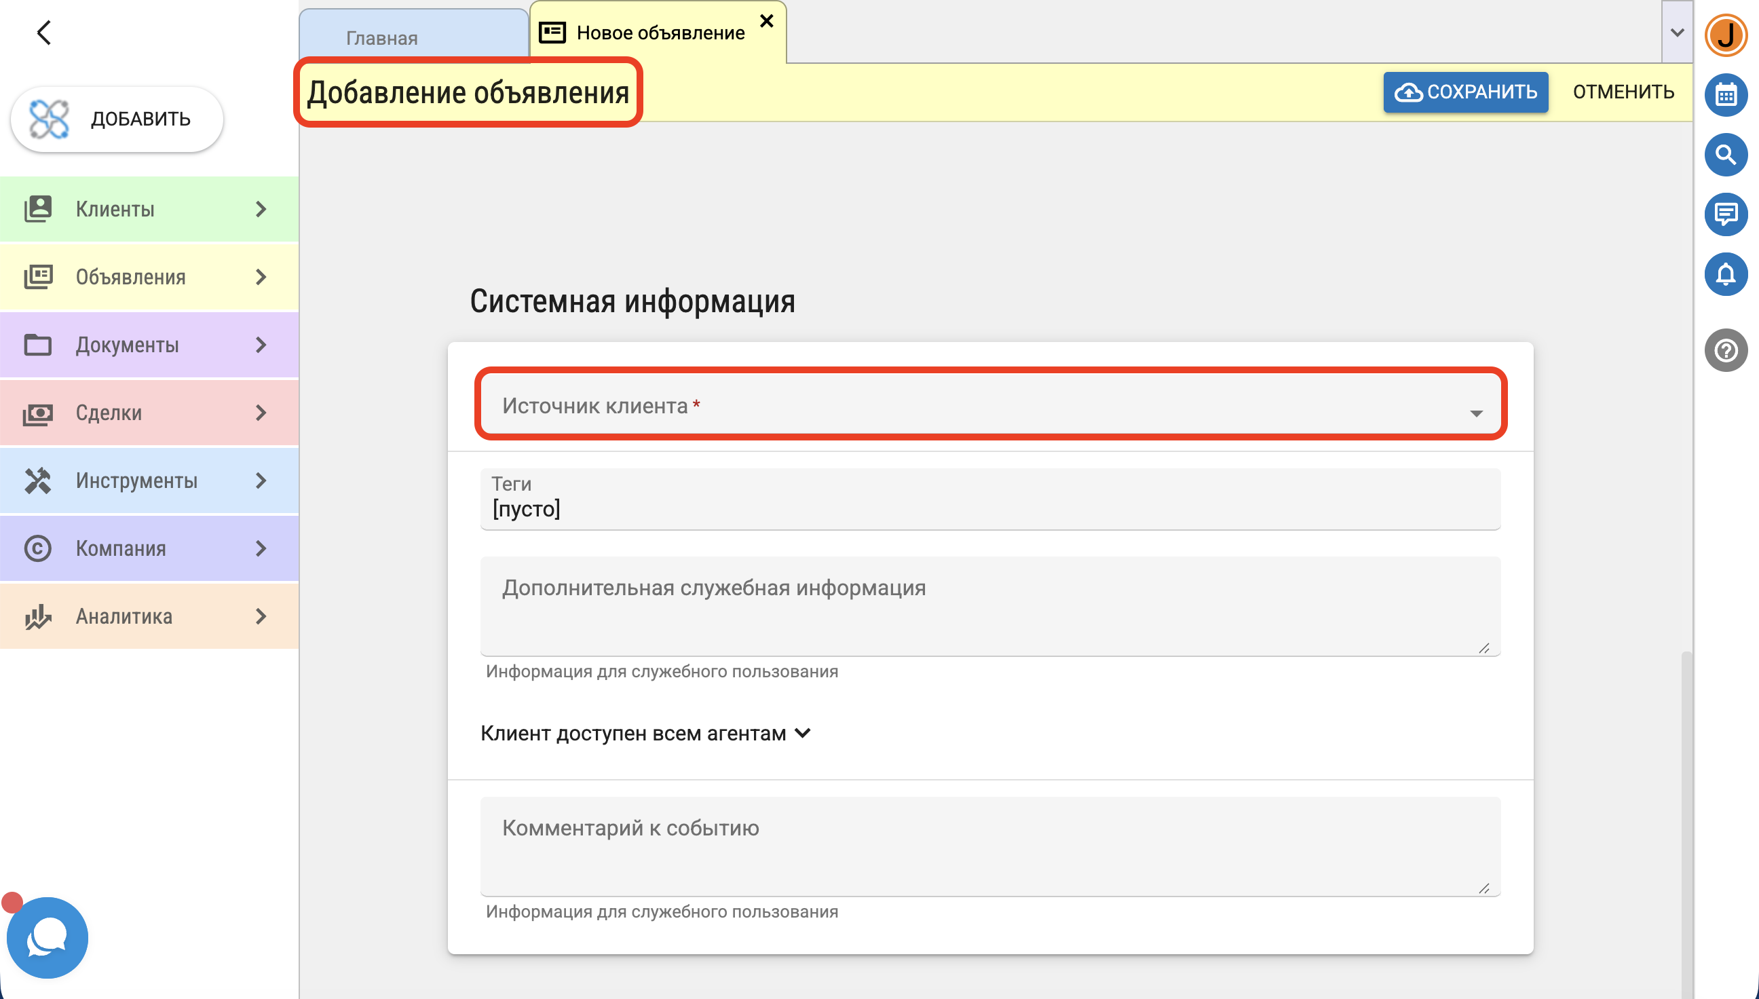Close the Новое объявление tab
The image size is (1759, 999).
[766, 21]
